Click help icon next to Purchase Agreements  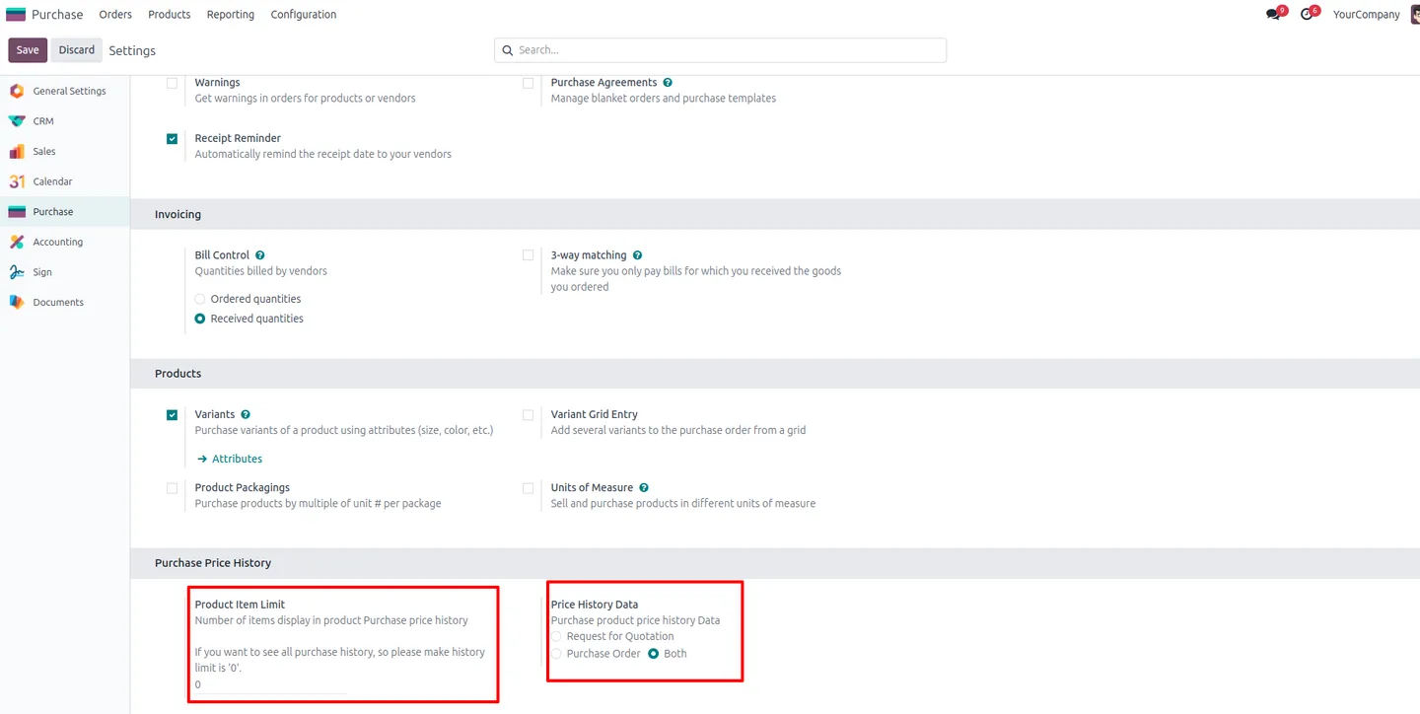click(668, 83)
